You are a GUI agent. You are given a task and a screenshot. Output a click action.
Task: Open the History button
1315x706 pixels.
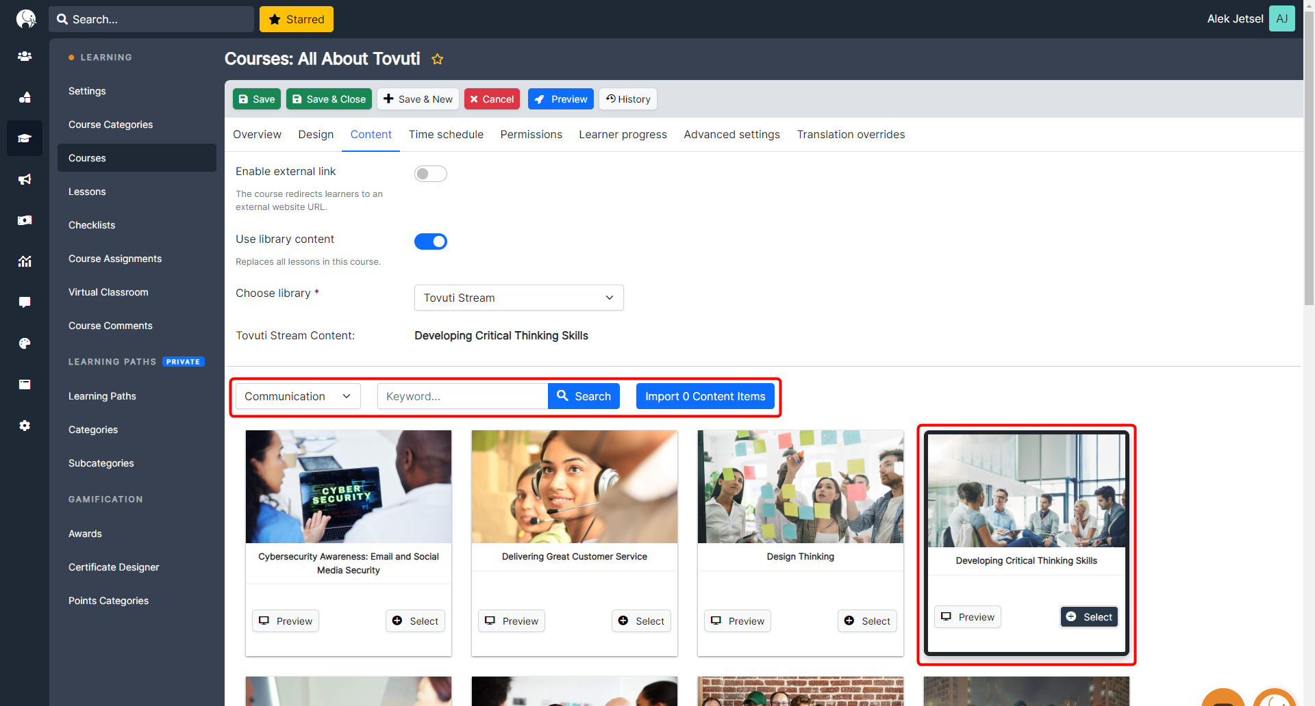click(x=628, y=99)
